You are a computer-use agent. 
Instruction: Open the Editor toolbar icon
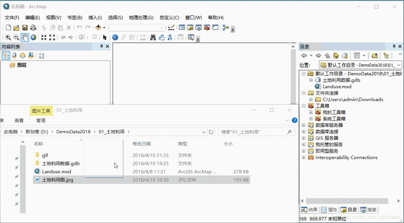171,28
